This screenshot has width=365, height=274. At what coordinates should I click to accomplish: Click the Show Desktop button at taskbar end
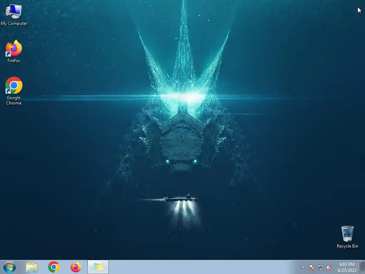click(363, 267)
